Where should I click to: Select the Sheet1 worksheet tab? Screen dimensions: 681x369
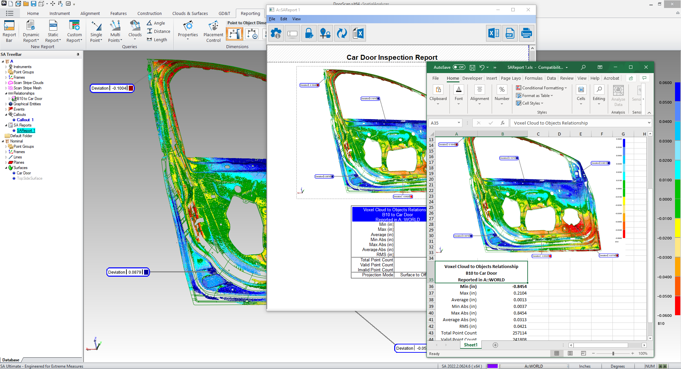470,345
